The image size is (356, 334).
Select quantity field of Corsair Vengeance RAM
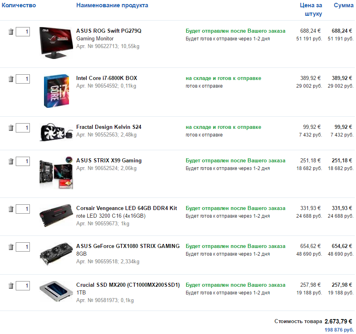(x=23, y=209)
